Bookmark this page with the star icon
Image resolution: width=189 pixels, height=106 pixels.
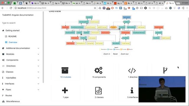(95, 8)
